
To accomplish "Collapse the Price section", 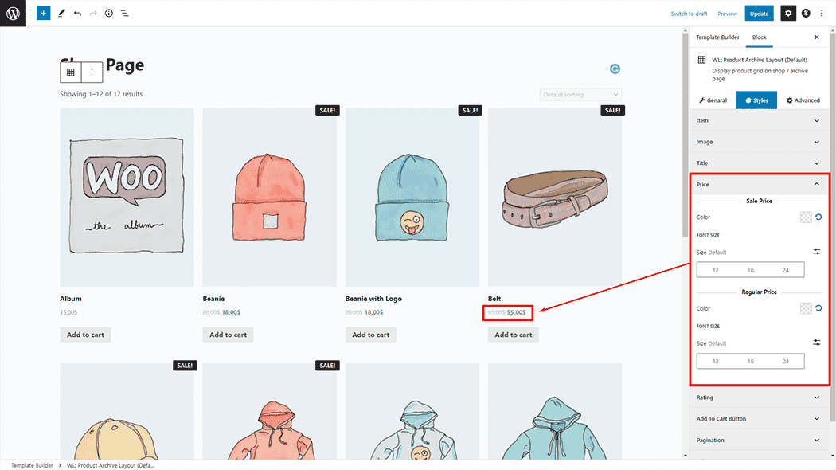I will (x=816, y=184).
